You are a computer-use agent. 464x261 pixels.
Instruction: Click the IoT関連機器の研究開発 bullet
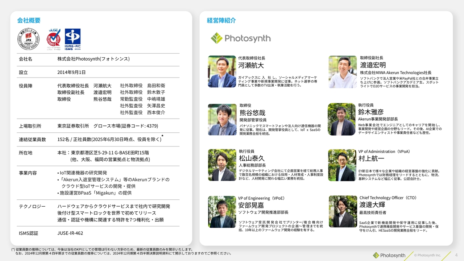pyautogui.click(x=82, y=173)
